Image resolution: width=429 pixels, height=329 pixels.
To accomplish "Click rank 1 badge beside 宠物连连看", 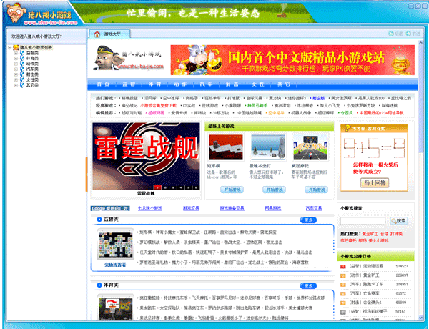I will pyautogui.click(x=342, y=266).
